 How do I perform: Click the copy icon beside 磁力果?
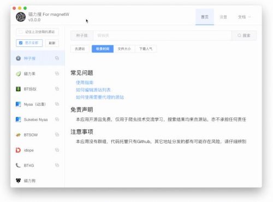coord(57,73)
